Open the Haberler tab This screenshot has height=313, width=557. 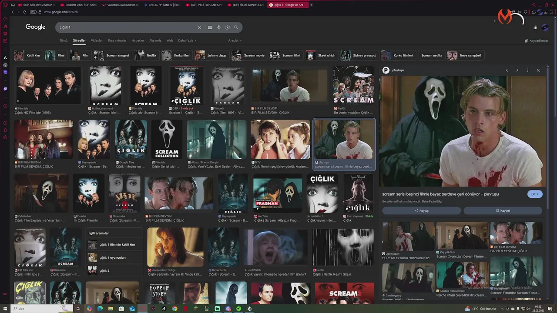click(138, 40)
